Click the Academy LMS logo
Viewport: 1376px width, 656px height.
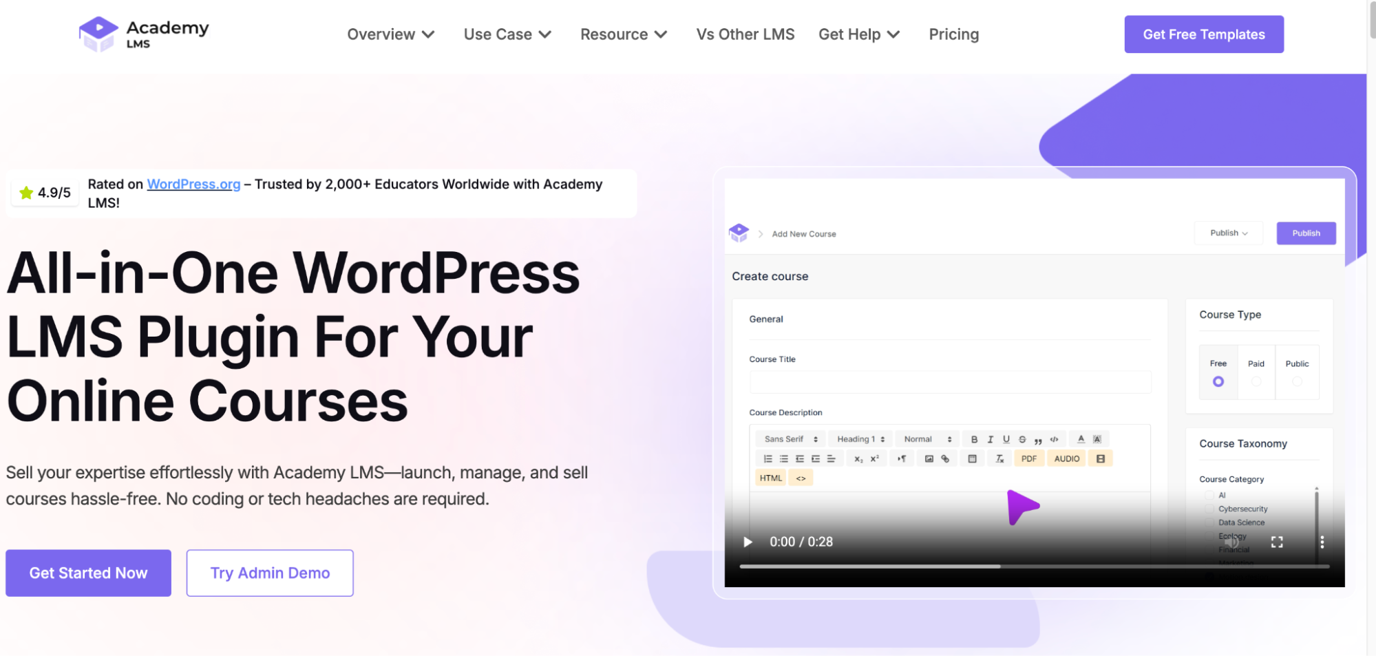(x=144, y=34)
